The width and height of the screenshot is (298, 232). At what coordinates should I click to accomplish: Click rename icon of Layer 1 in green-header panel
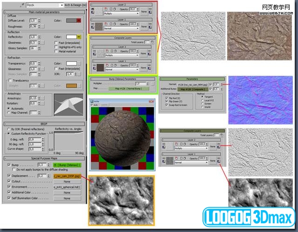(x=181, y=158)
